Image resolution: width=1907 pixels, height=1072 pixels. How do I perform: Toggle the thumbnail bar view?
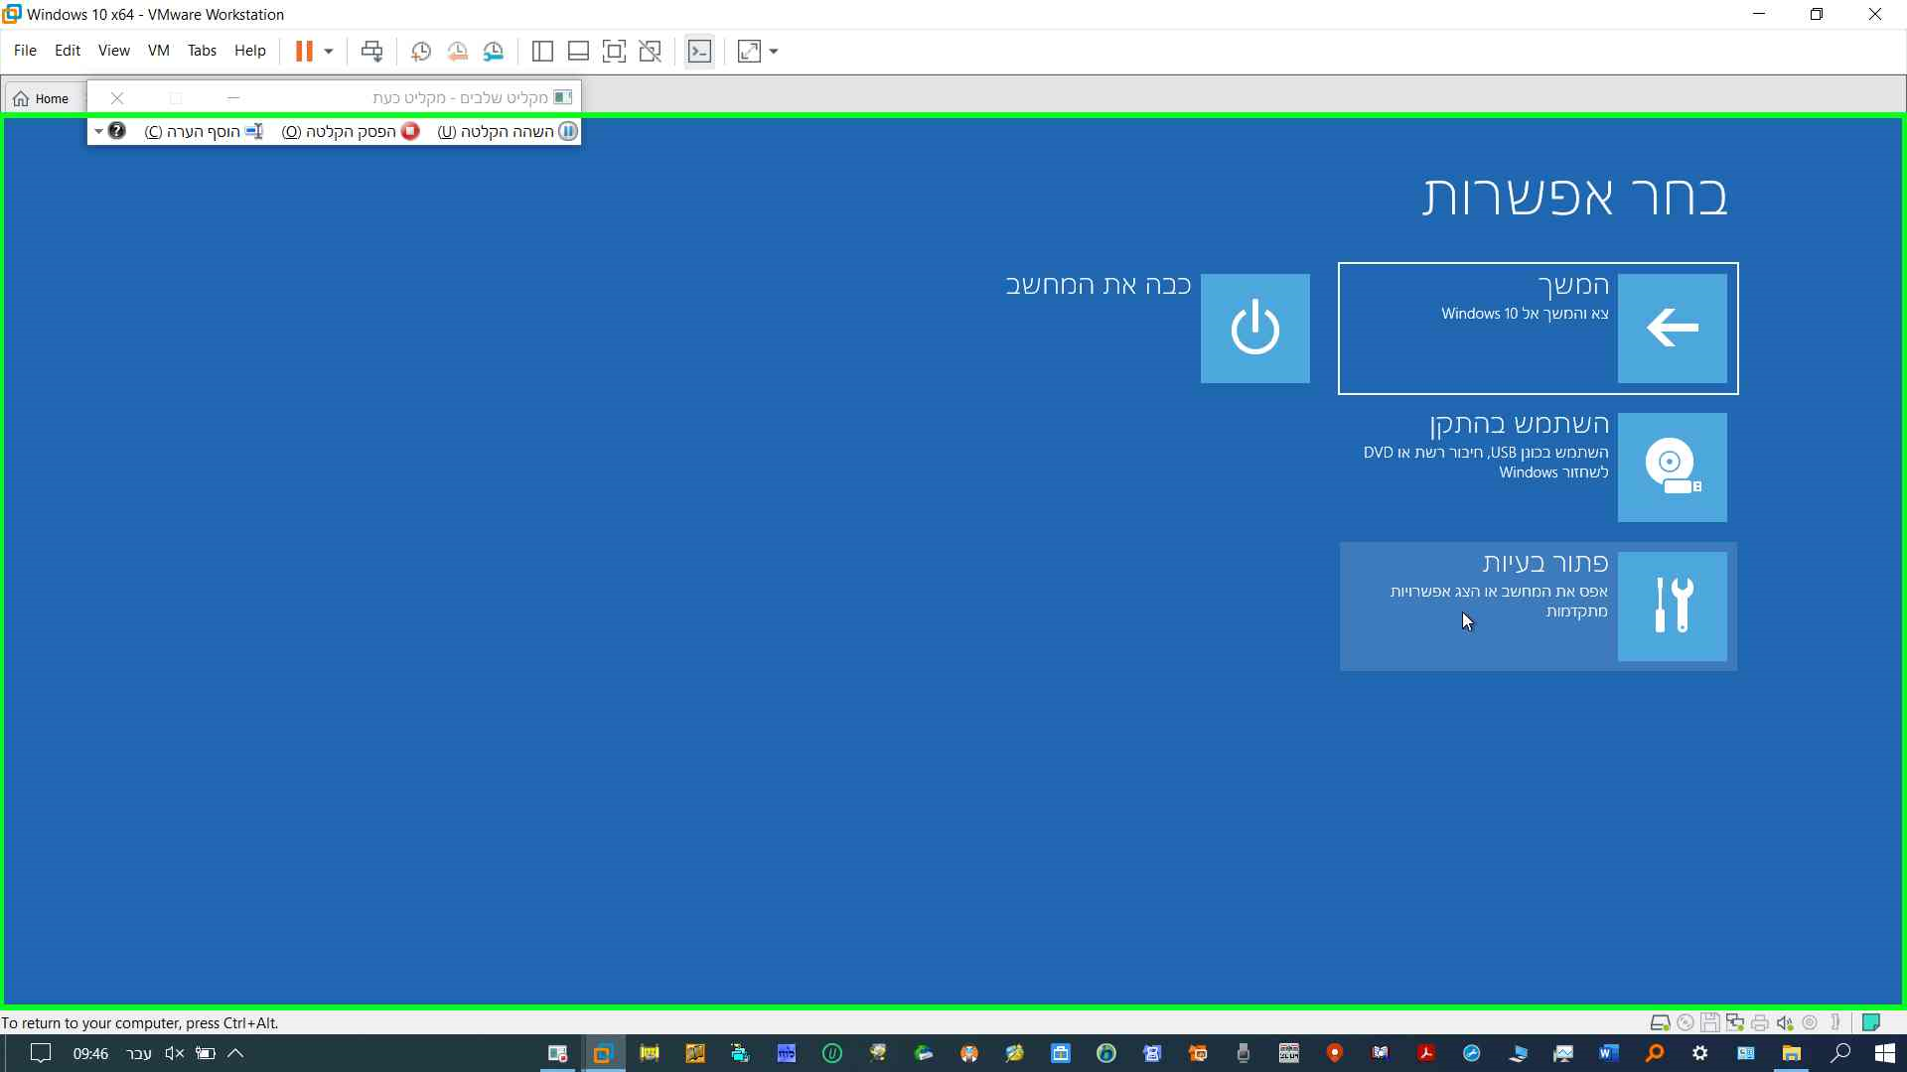click(x=578, y=52)
